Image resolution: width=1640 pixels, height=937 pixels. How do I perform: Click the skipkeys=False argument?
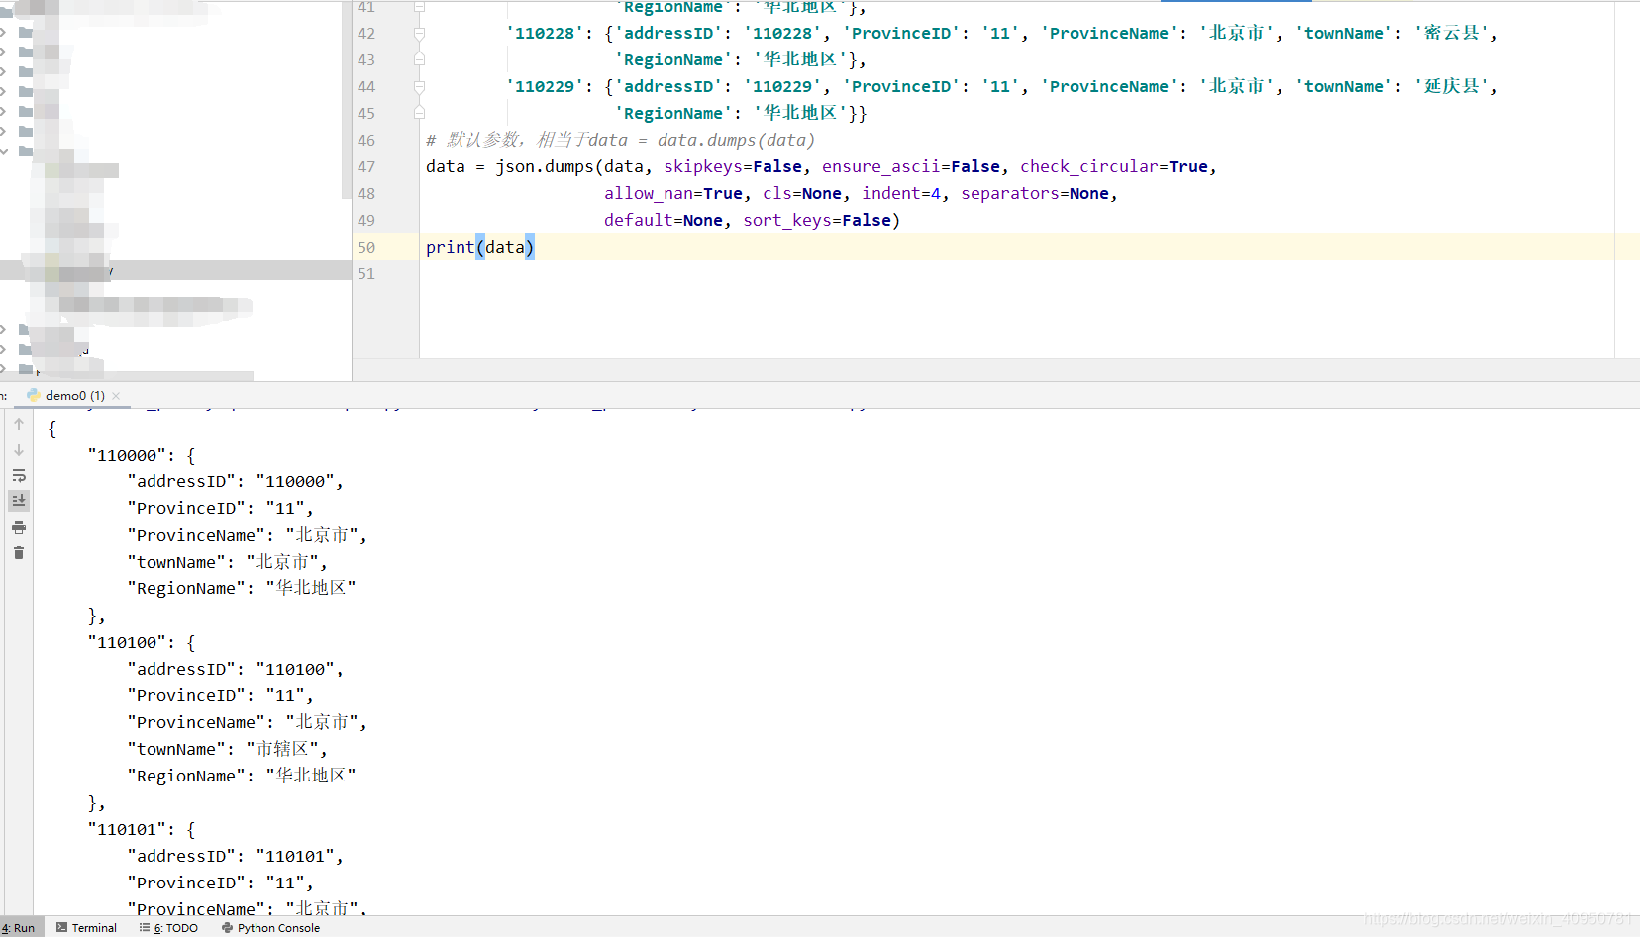[x=733, y=166]
